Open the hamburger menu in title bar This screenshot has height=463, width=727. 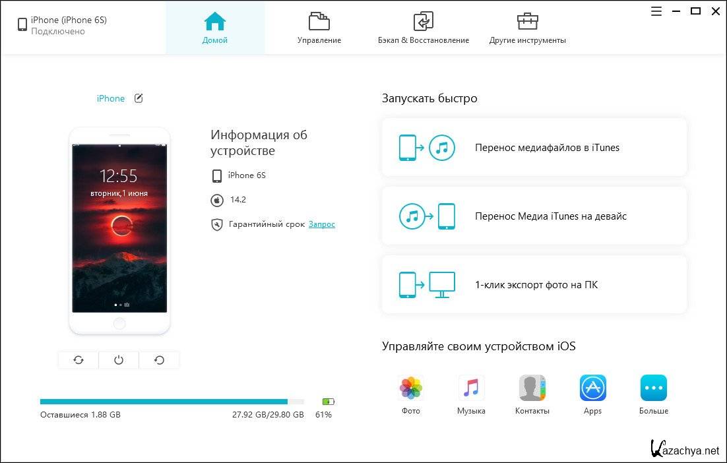pos(656,11)
